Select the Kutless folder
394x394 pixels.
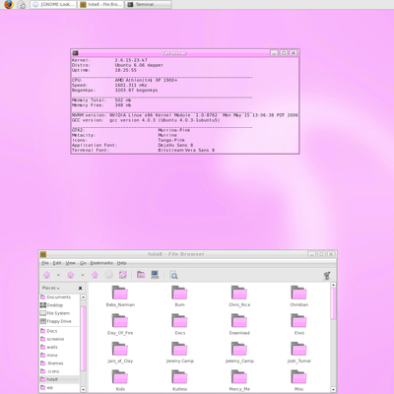[x=179, y=381]
